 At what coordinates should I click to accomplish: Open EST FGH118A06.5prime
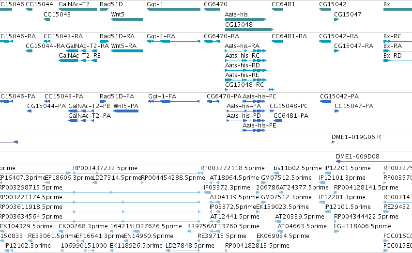click(x=336, y=232)
